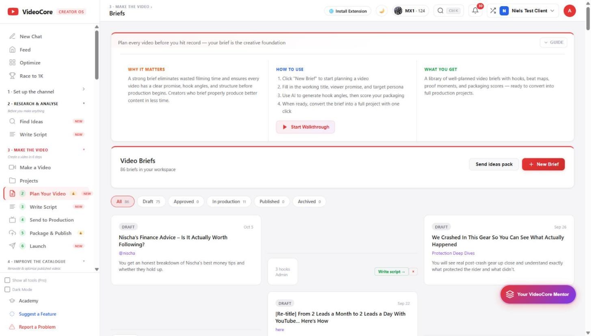Image resolution: width=591 pixels, height=336 pixels.
Task: Open the notifications bell icon
Action: [x=475, y=11]
